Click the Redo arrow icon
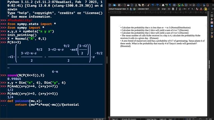 pyautogui.click(x=157, y=5)
